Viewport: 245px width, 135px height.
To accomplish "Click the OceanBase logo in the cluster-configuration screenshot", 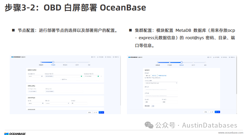I will 133,57.
